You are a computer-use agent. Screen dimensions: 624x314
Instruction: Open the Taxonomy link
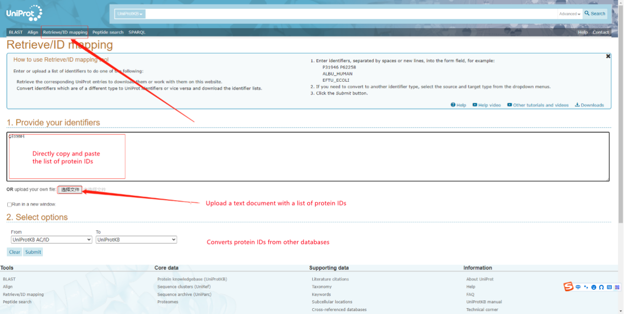coord(322,287)
